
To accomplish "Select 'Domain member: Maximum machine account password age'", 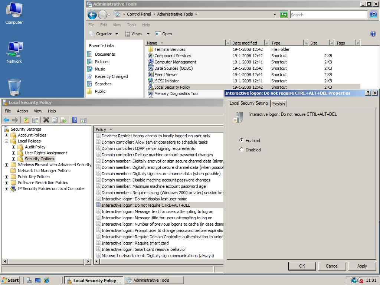I will [x=154, y=186].
